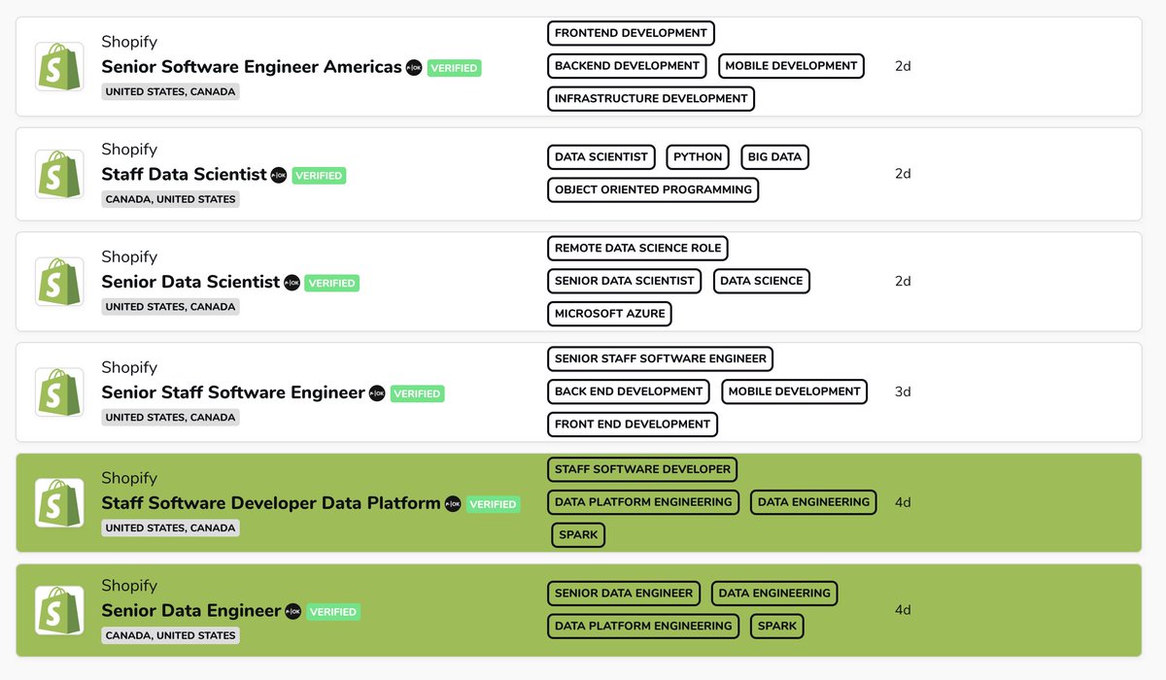Click the Staff Software Developer tag pill
This screenshot has height=680, width=1166.
(x=642, y=470)
